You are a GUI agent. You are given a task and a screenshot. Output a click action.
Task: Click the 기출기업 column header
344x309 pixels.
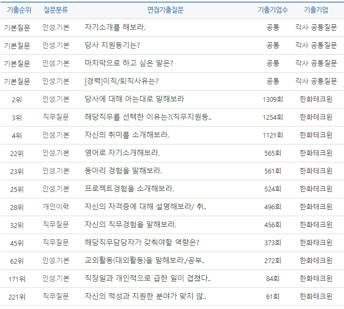tap(316, 10)
